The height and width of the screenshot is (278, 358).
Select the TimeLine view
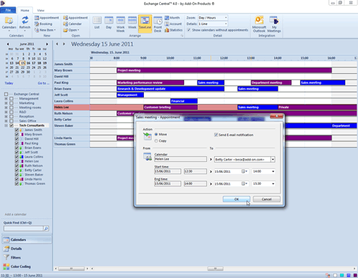coord(145,23)
